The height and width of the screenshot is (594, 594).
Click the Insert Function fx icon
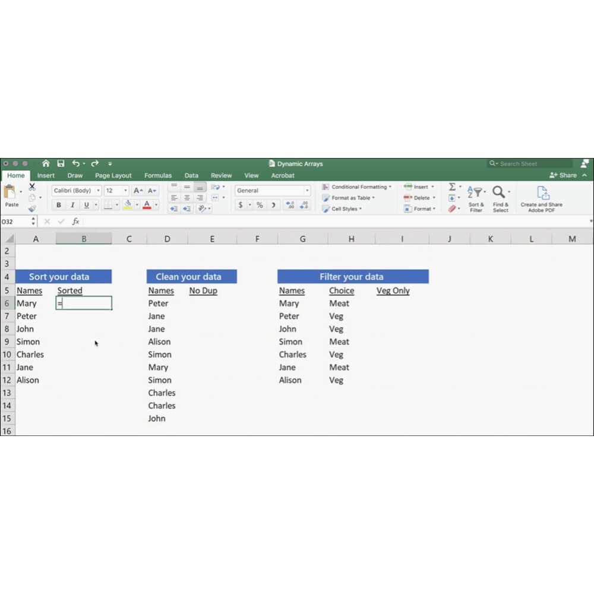pos(75,222)
